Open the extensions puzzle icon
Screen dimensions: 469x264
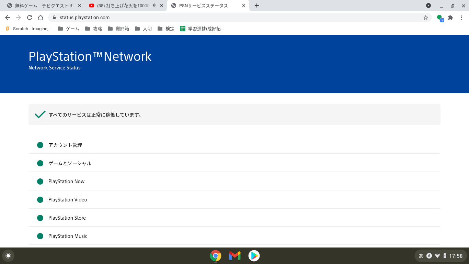coord(450,18)
